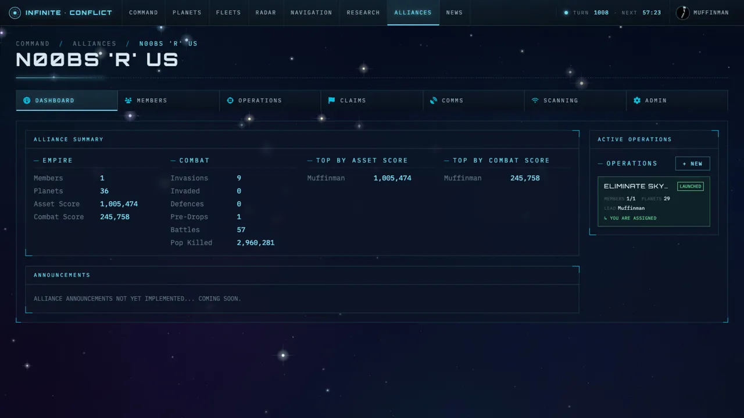This screenshot has height=418, width=744.
Task: Switch to the Operations tab
Action: 270,100
